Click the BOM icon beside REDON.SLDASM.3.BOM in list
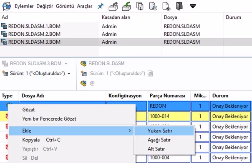The width and height of the screenshot is (252, 163). point(4,42)
